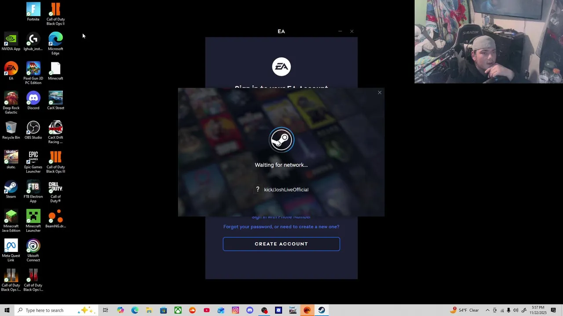Launch Ubisoft Connect from desktop

tap(33, 250)
